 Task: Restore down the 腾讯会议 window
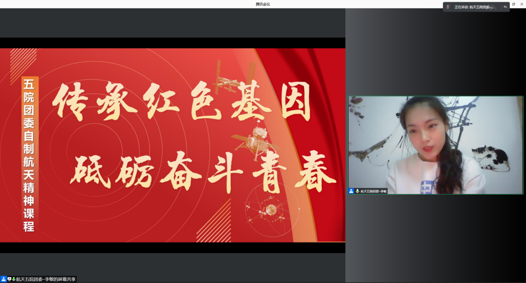513,4
